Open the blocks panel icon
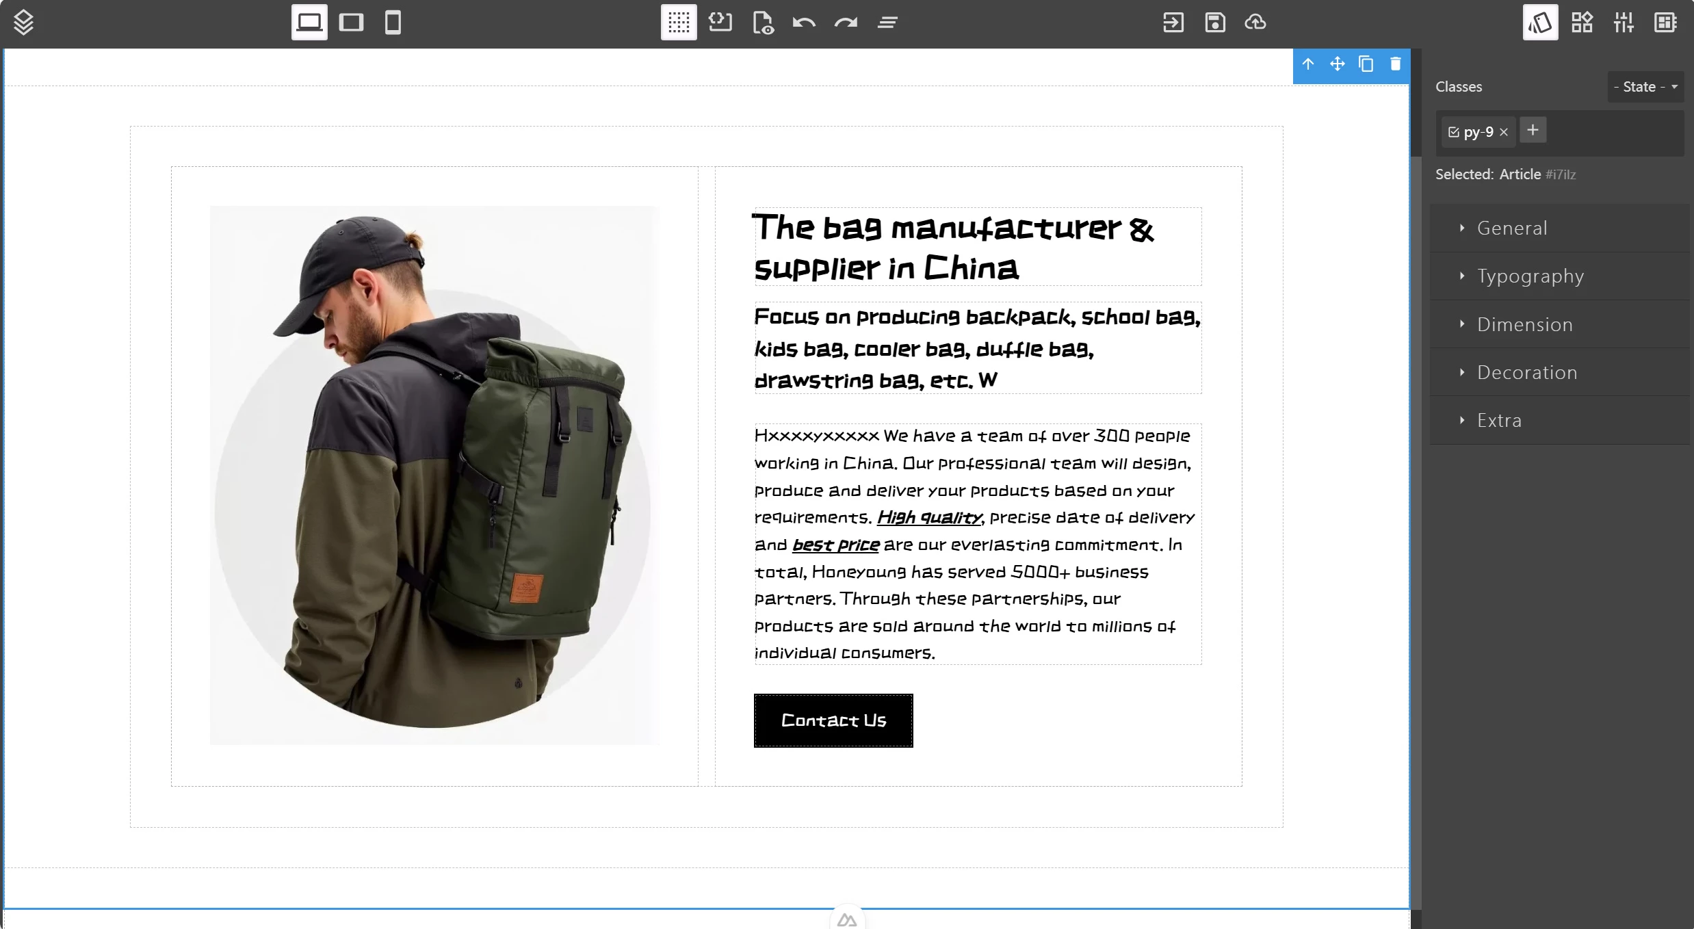Screen dimensions: 1694x929 pyautogui.click(x=1582, y=23)
